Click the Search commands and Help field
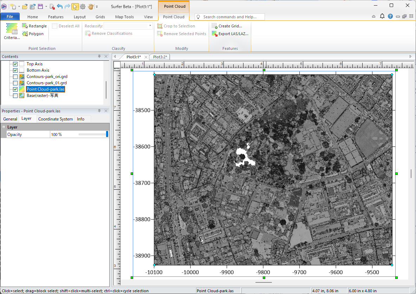The width and height of the screenshot is (416, 294). point(230,17)
